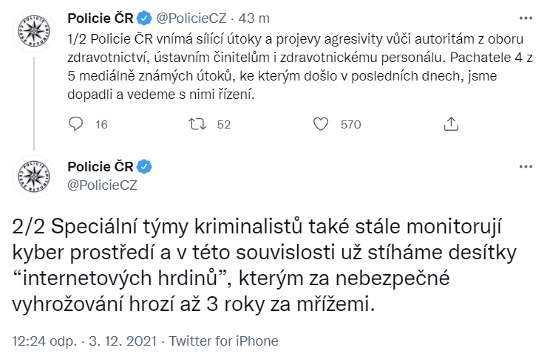
Task: Open the Policie ČR profile name in the second tweet
Action: (101, 166)
